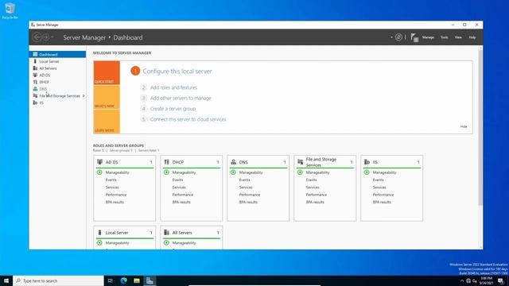Open Dashboard in the left navigation
509x286 pixels.
coord(57,55)
